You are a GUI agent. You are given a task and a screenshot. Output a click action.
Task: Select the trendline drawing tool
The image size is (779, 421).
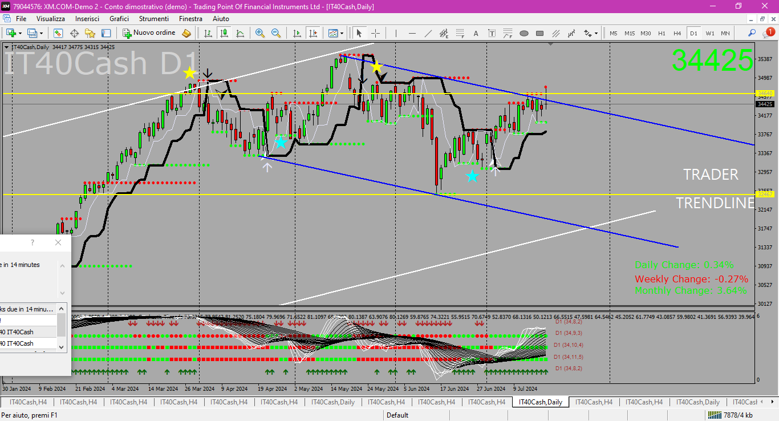428,33
